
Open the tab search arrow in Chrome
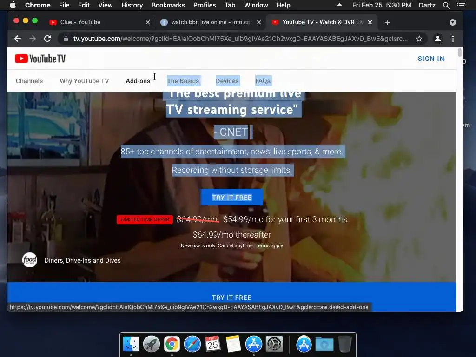(453, 22)
